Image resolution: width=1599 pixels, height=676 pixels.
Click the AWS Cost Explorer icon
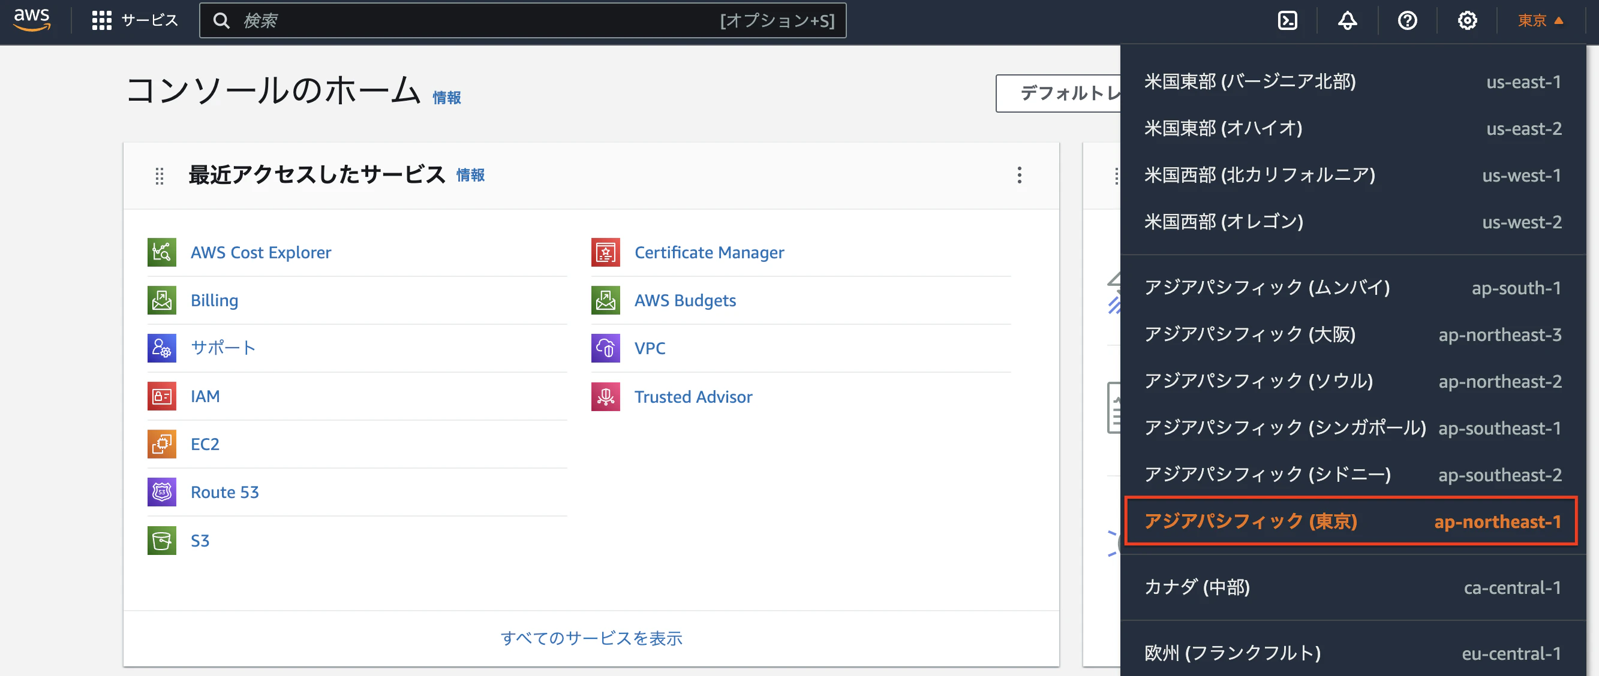pos(162,252)
